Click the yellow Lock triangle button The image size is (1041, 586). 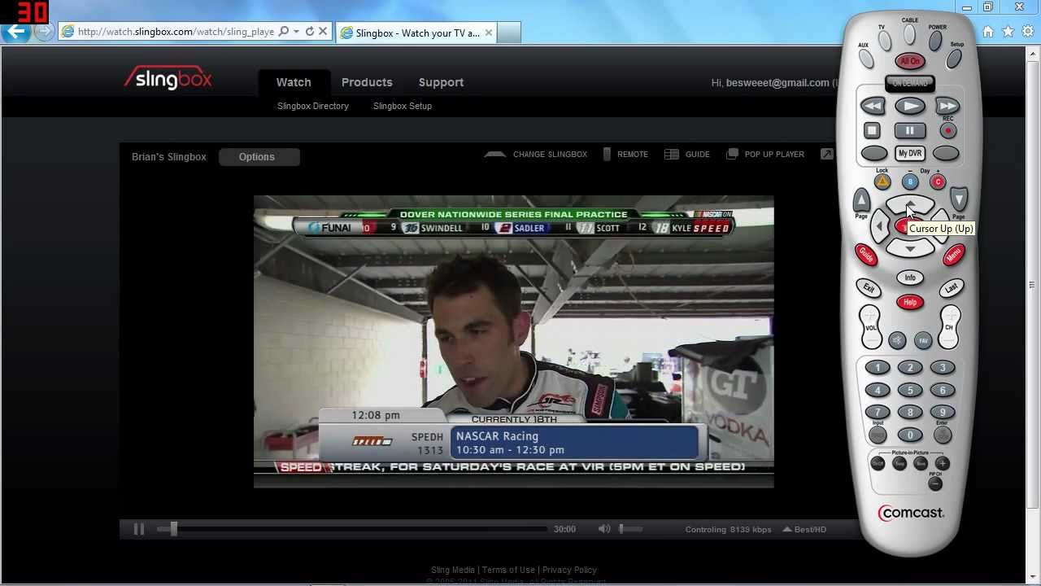point(882,181)
